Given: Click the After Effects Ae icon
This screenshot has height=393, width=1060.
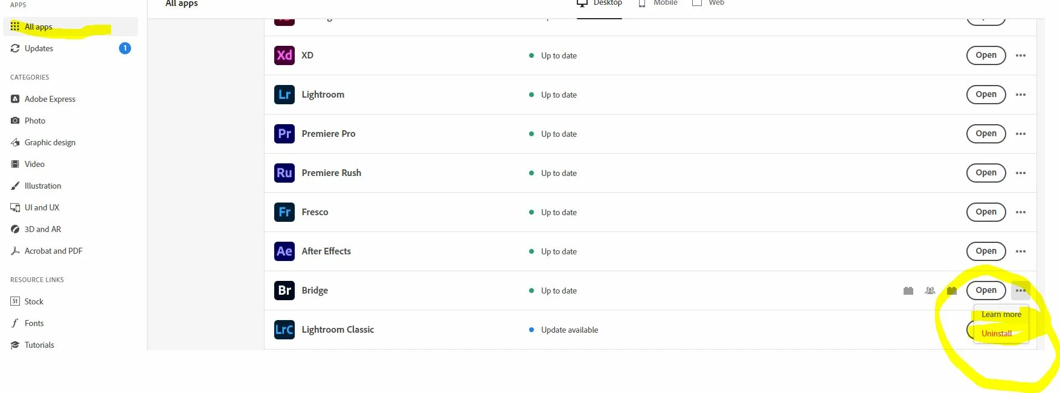Looking at the screenshot, I should point(284,251).
